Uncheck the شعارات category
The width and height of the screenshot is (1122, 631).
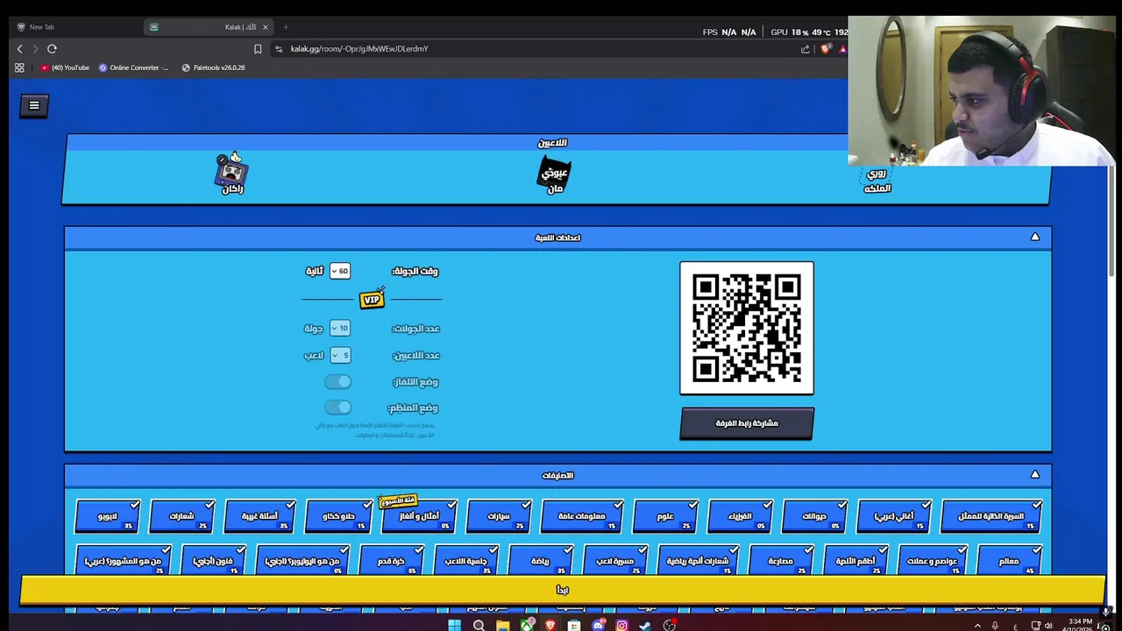182,516
